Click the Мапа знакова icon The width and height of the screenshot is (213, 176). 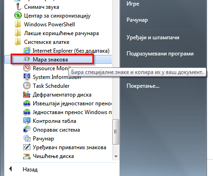(26, 59)
